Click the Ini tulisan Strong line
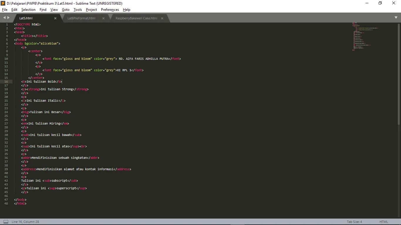 point(55,89)
